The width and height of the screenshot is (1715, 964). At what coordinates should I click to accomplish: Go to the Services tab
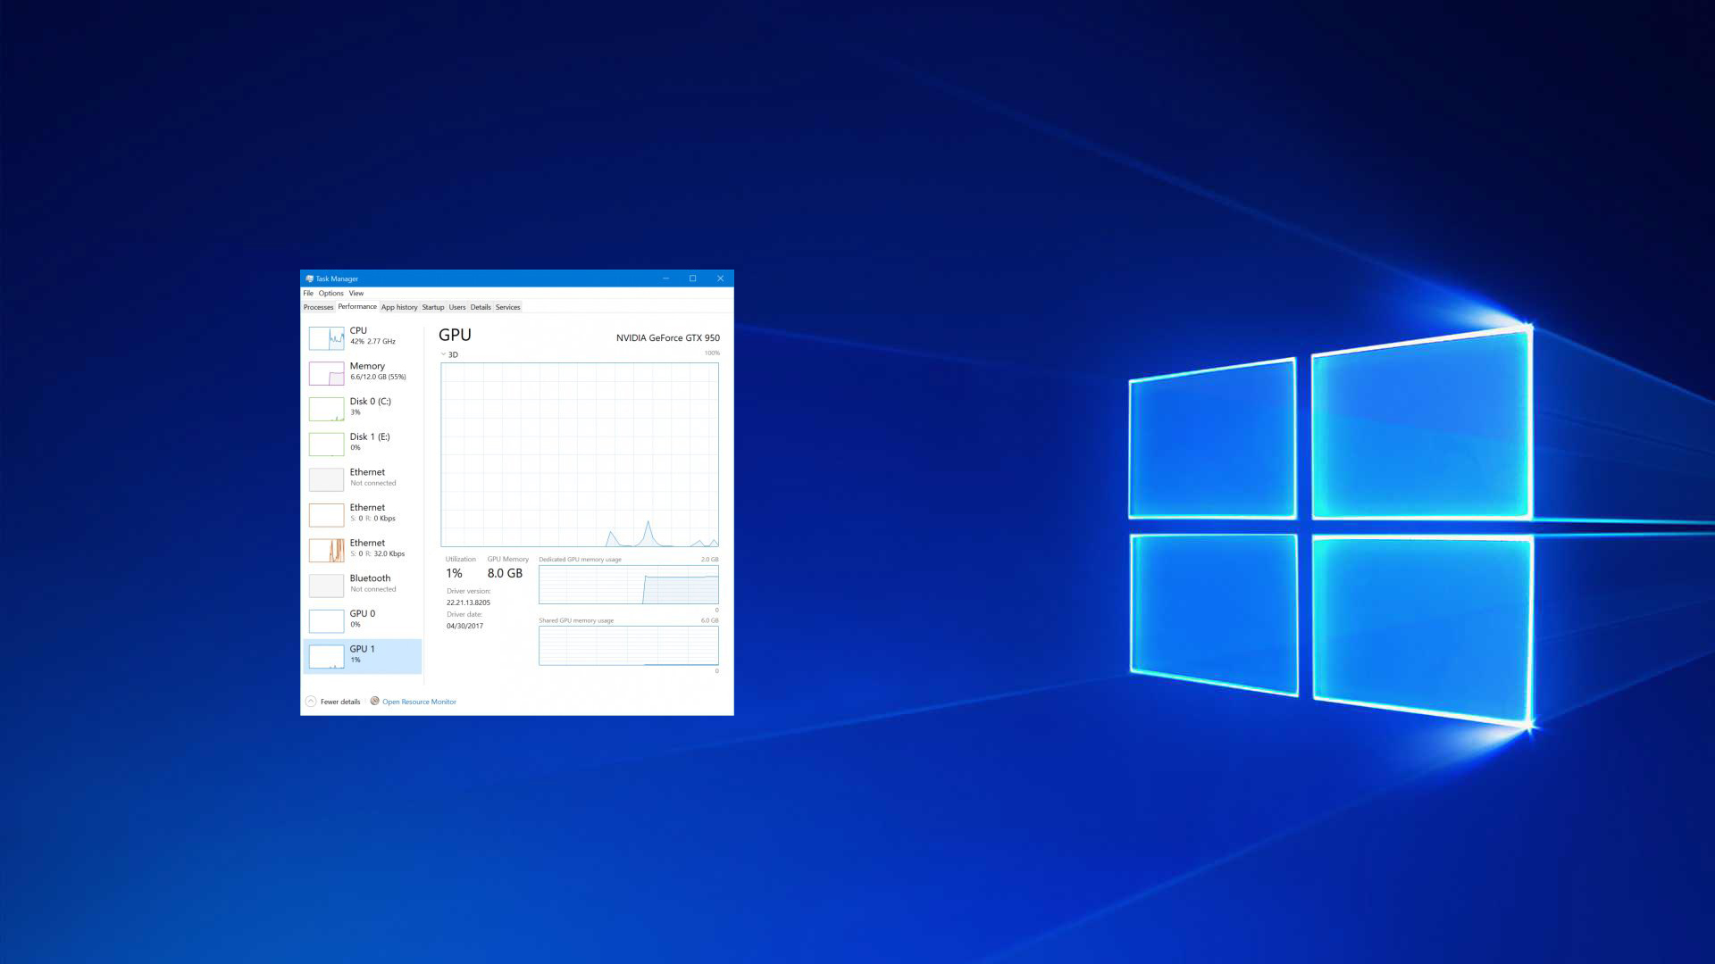pos(507,307)
